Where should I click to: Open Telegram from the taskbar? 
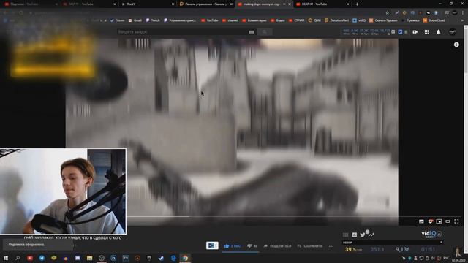pyautogui.click(x=42, y=258)
